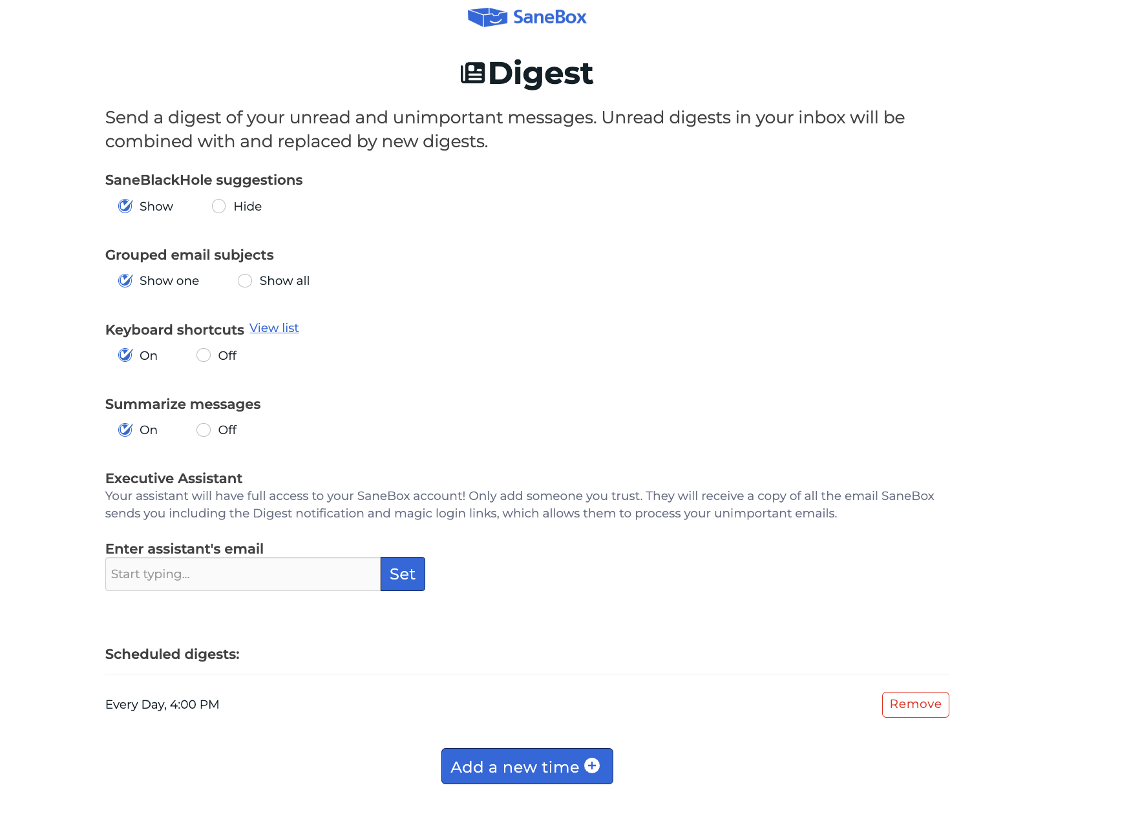Click the Set button for assistant email
Screen dimensions: 1140x823
[403, 574]
